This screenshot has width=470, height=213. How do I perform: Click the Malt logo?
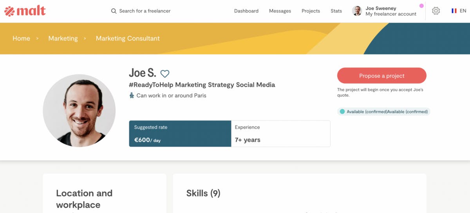(25, 11)
